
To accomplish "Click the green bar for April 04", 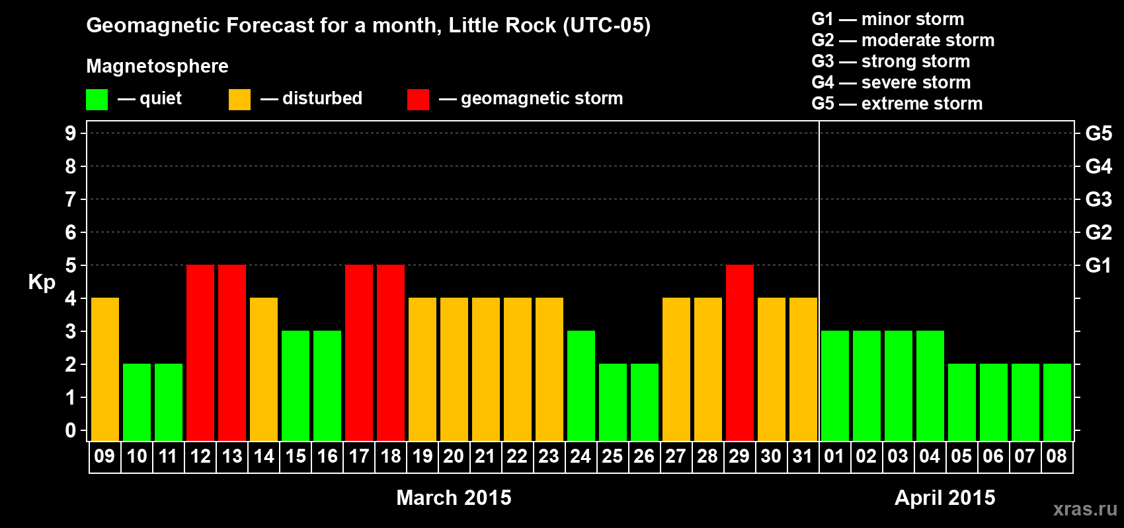I will point(930,386).
